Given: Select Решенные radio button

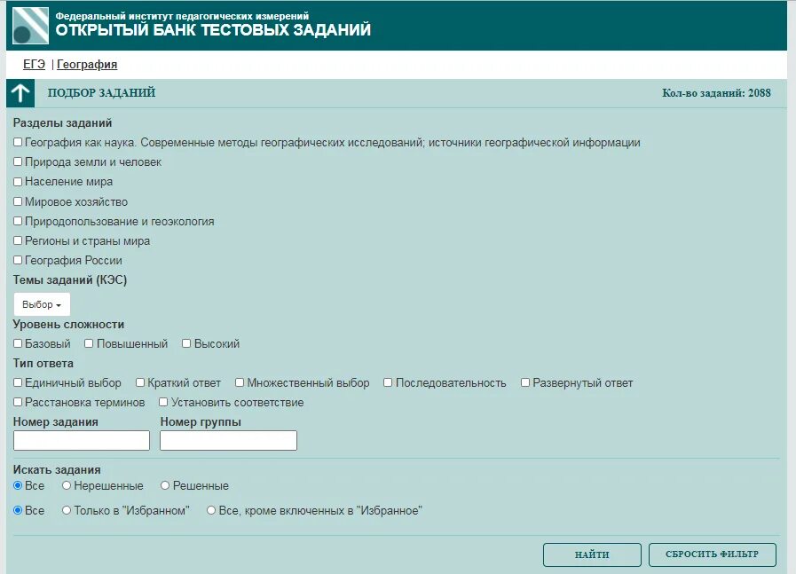Looking at the screenshot, I should click(x=165, y=485).
